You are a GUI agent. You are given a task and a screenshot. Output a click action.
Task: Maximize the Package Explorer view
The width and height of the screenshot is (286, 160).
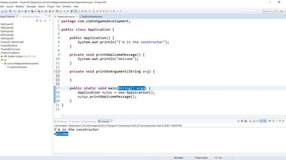point(50,16)
